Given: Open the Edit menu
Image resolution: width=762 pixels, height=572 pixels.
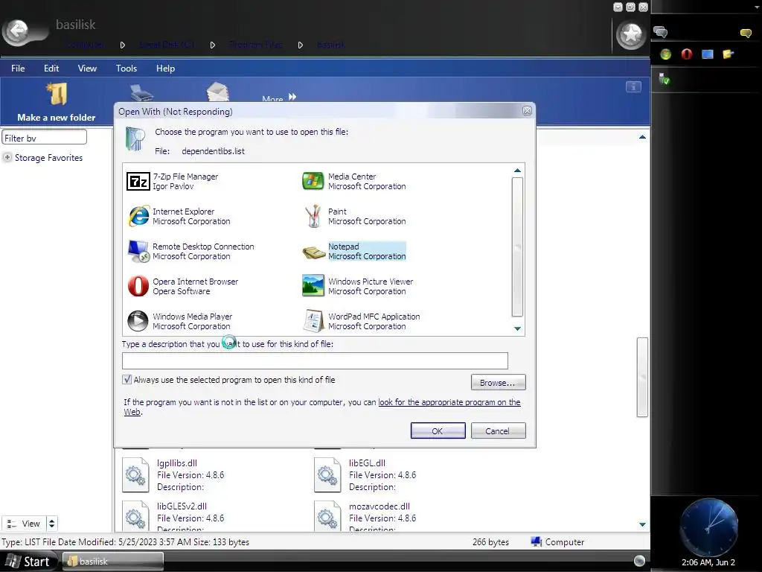Looking at the screenshot, I should coord(51,68).
